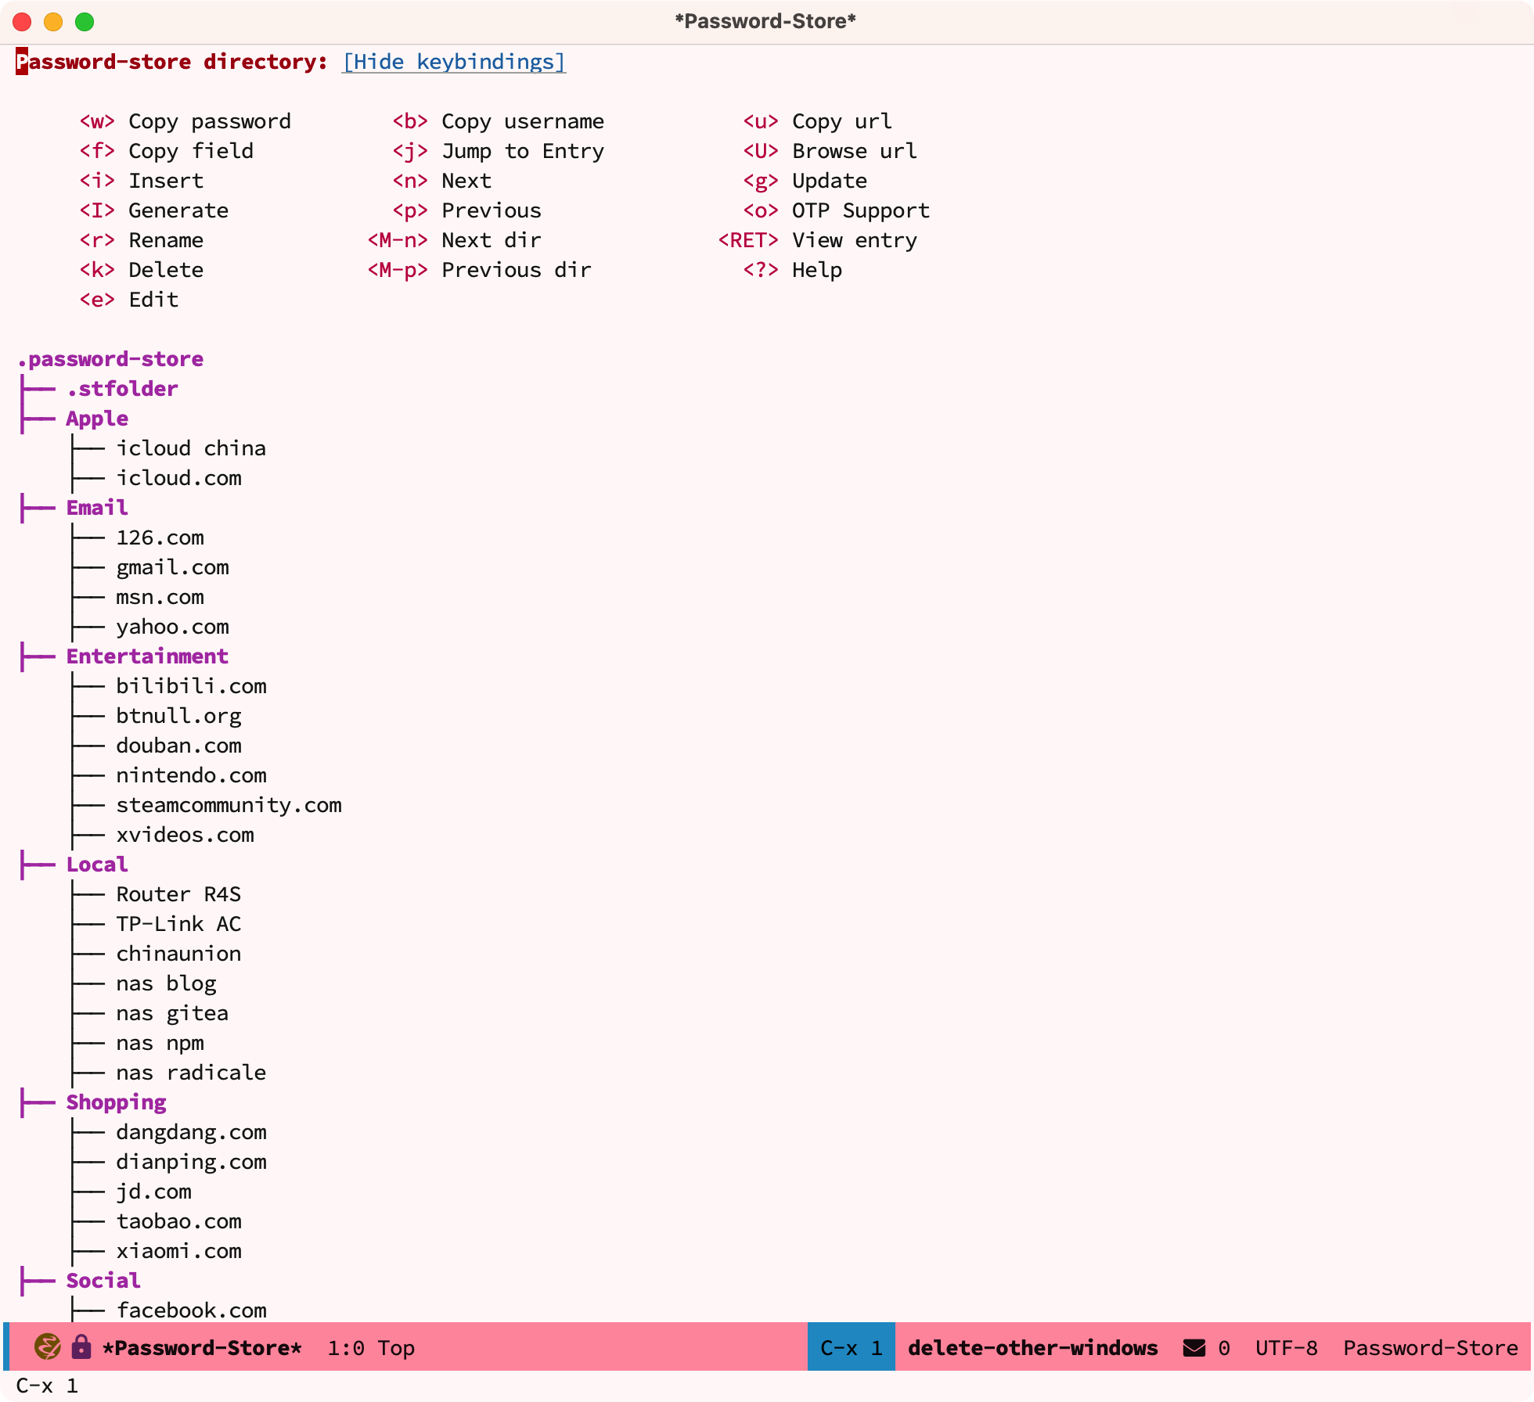Click the Copy field keybinding
Image resolution: width=1534 pixels, height=1402 pixels.
tap(166, 151)
